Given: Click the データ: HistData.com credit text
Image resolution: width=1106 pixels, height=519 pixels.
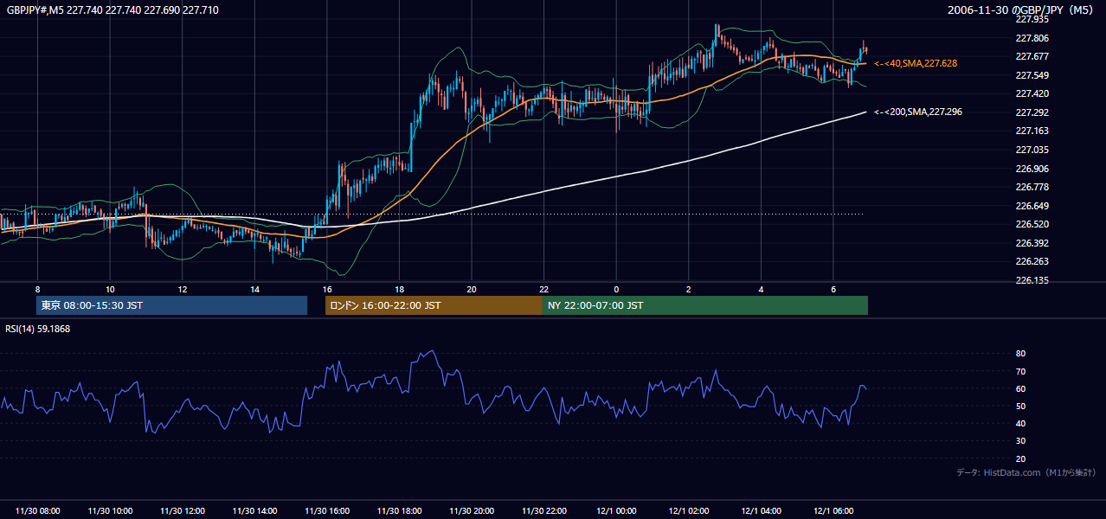Looking at the screenshot, I should pos(1026,472).
